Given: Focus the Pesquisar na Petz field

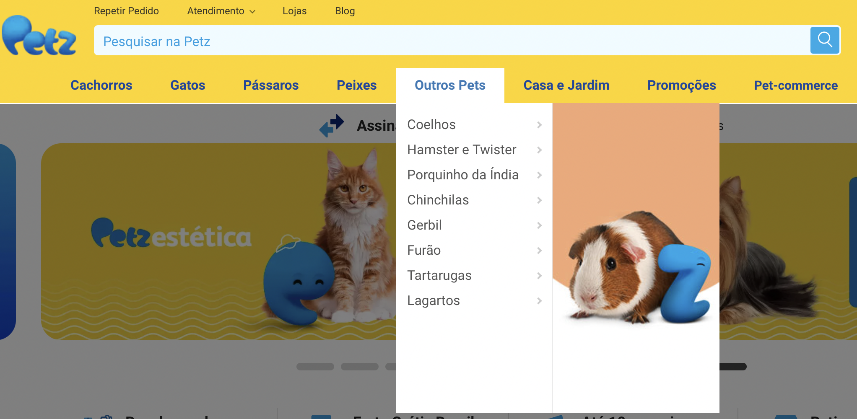Looking at the screenshot, I should click(452, 41).
